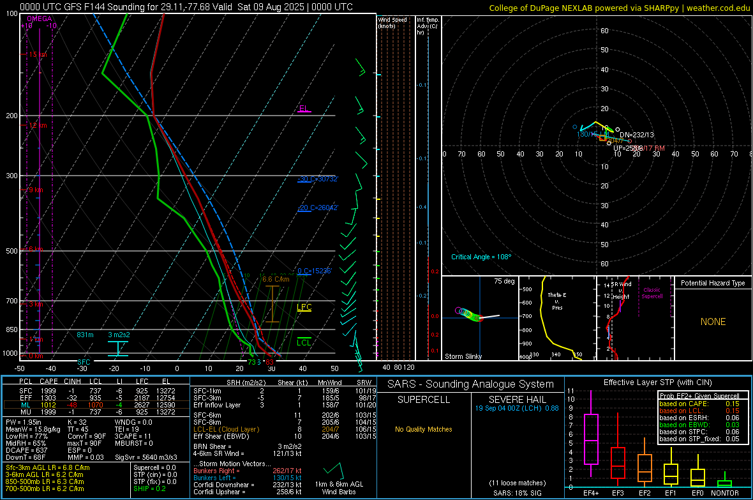Click the 'Storm Slinky' caption

(463, 356)
